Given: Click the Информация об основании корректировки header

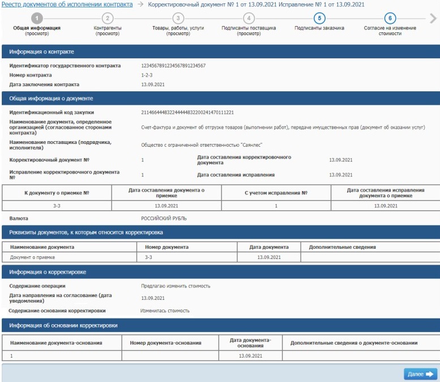Looking at the screenshot, I should (x=220, y=325).
